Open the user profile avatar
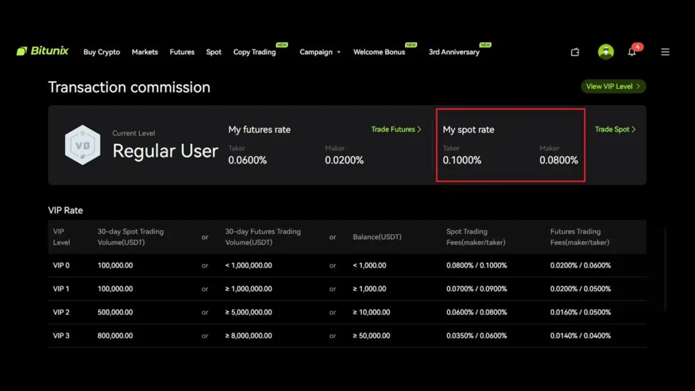Image resolution: width=695 pixels, height=391 pixels. (605, 52)
